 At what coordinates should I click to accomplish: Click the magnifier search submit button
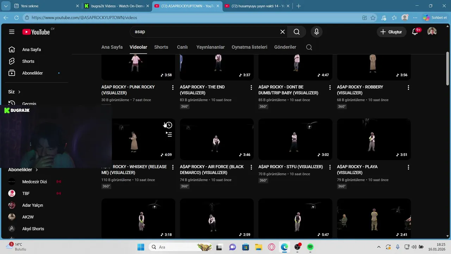297,32
